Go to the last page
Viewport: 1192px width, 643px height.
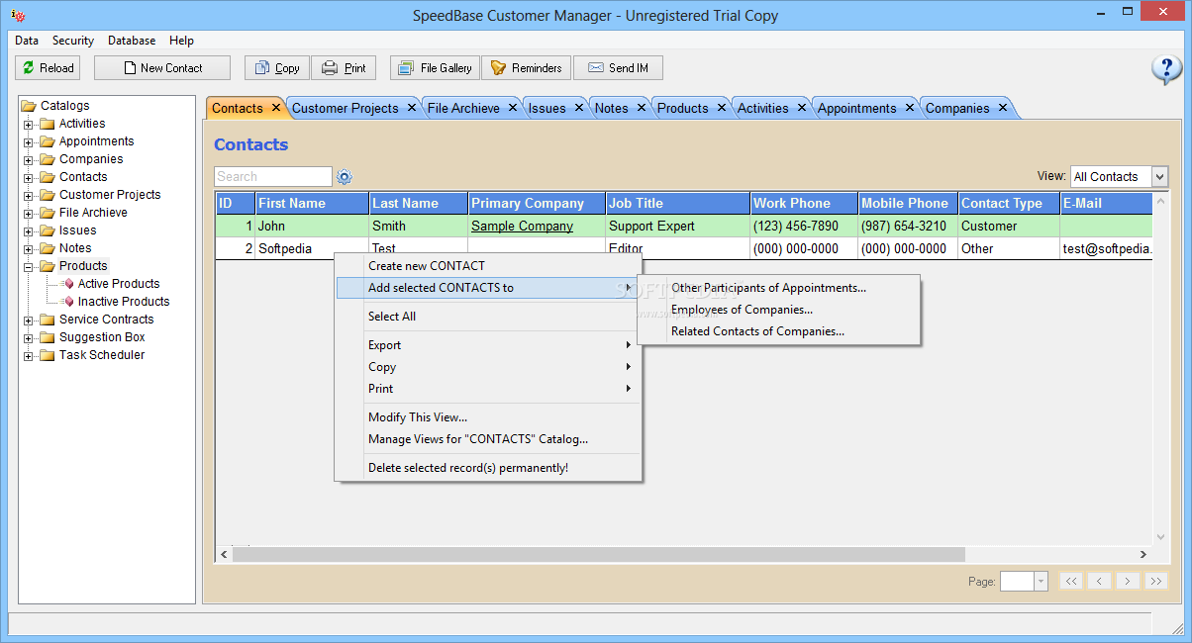coord(1155,582)
